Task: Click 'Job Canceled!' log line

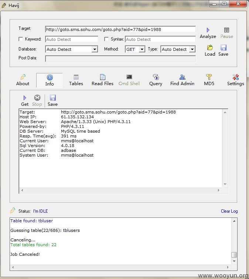Action: [x=25, y=254]
